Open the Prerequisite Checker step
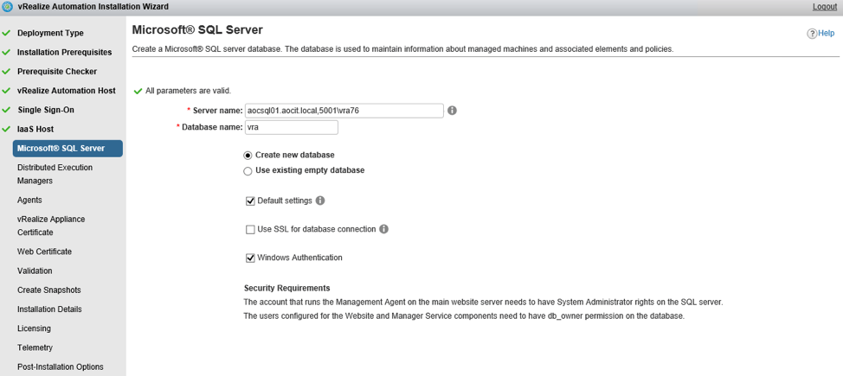Image resolution: width=843 pixels, height=376 pixels. pyautogui.click(x=57, y=72)
